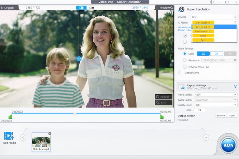Collapse the Export Settings section chevron
Screen dimensions: 239x159
(235, 87)
